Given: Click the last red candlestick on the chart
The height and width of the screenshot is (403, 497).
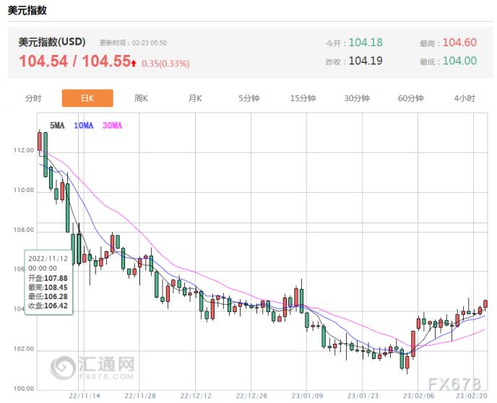Looking at the screenshot, I should 485,304.
